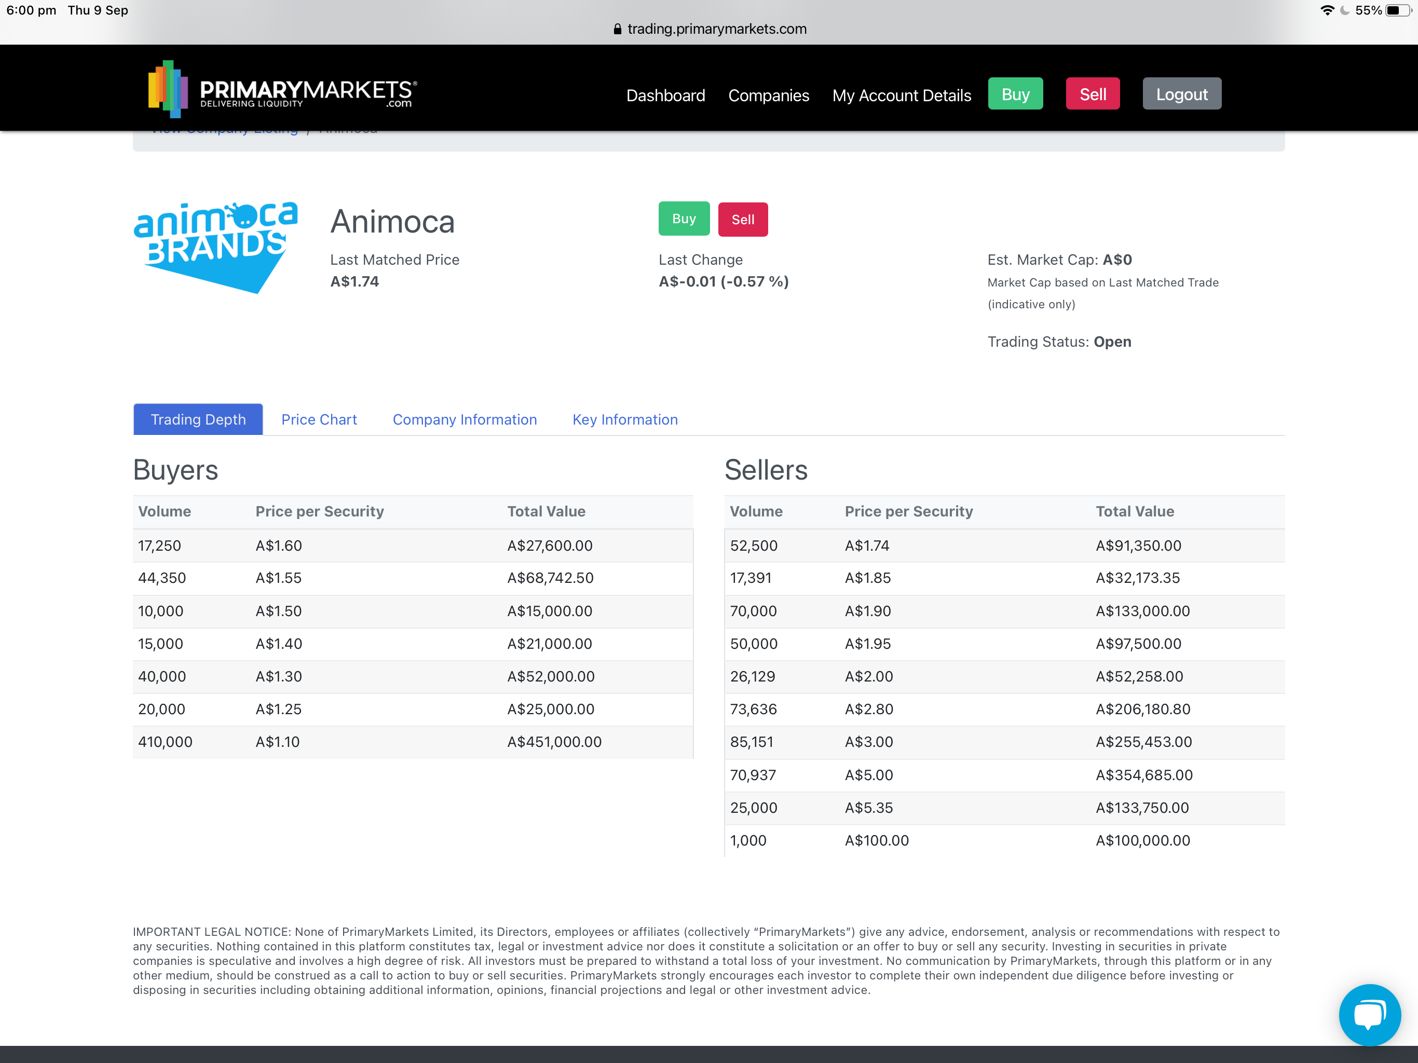Switch to the Price Chart tab
This screenshot has width=1418, height=1063.
(319, 419)
